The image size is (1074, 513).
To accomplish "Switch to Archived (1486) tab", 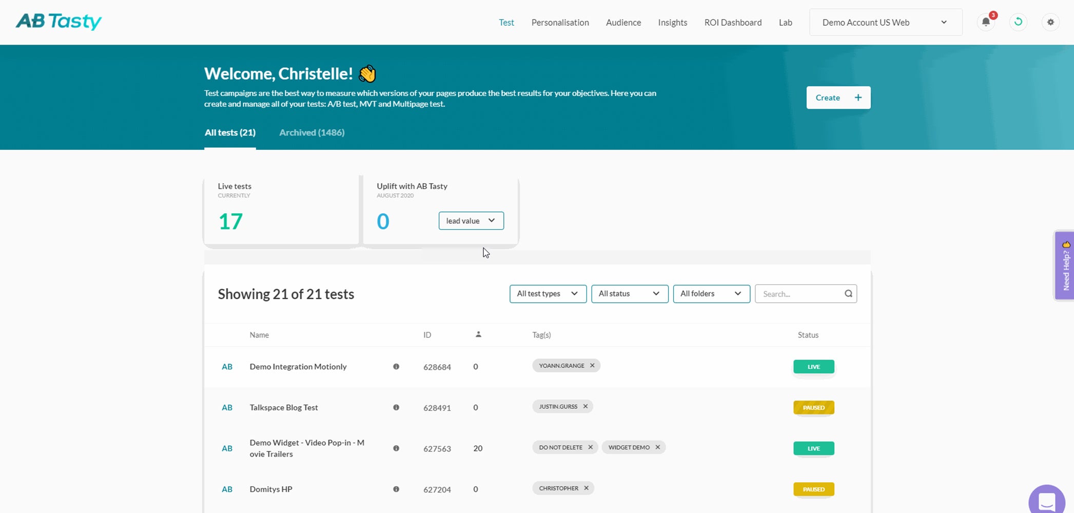I will tap(312, 132).
